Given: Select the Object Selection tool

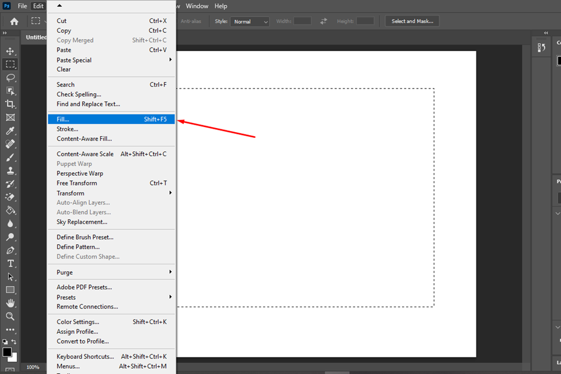Looking at the screenshot, I should (x=10, y=91).
